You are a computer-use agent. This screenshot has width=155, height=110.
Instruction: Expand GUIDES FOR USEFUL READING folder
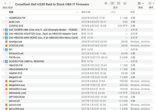click(x=3, y=61)
